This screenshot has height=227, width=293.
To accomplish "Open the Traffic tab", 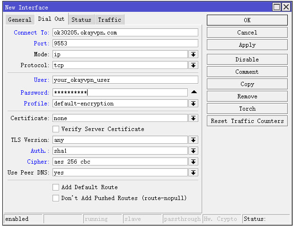I will [109, 19].
